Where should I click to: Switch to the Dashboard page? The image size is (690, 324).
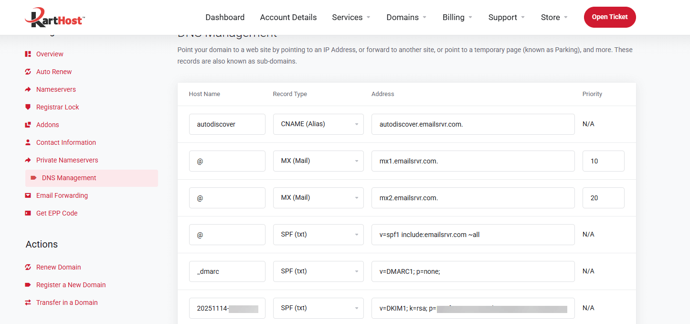(225, 17)
